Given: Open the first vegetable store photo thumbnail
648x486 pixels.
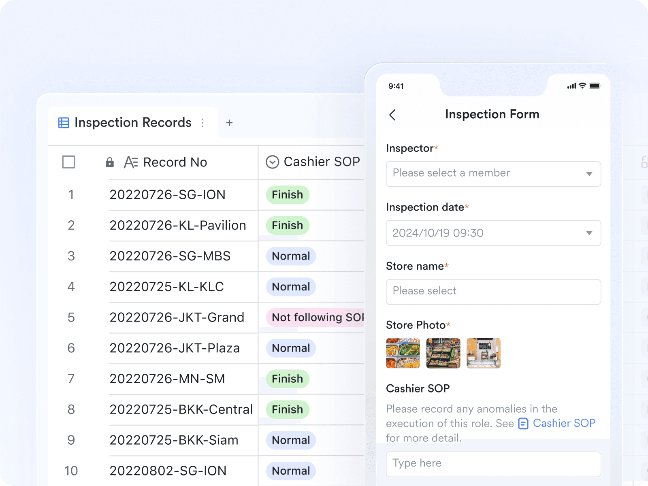Looking at the screenshot, I should [x=403, y=353].
